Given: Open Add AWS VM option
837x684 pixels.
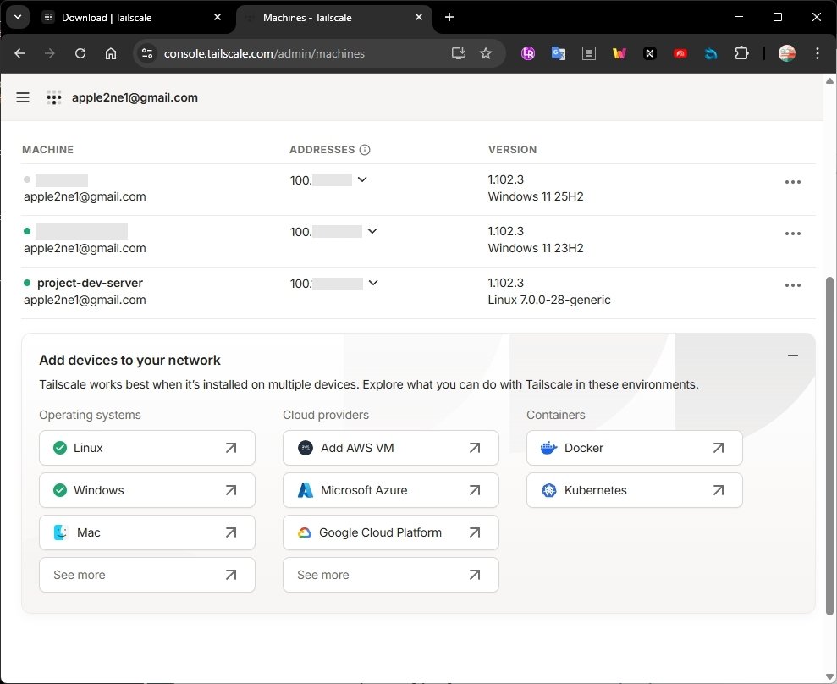Looking at the screenshot, I should coord(391,448).
